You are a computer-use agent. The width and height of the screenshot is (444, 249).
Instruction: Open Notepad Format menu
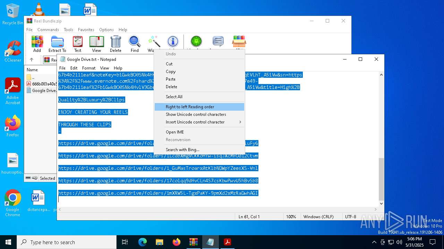(89, 68)
